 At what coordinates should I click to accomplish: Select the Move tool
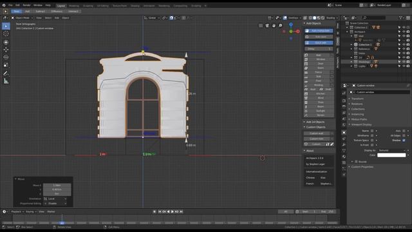click(x=6, y=50)
